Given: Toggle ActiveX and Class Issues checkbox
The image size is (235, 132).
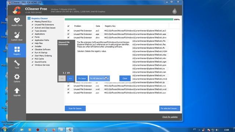Looking at the screenshot, I should [33, 28].
